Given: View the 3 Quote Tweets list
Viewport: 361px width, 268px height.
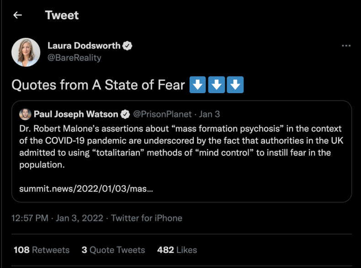Looking at the screenshot, I should pos(113,250).
